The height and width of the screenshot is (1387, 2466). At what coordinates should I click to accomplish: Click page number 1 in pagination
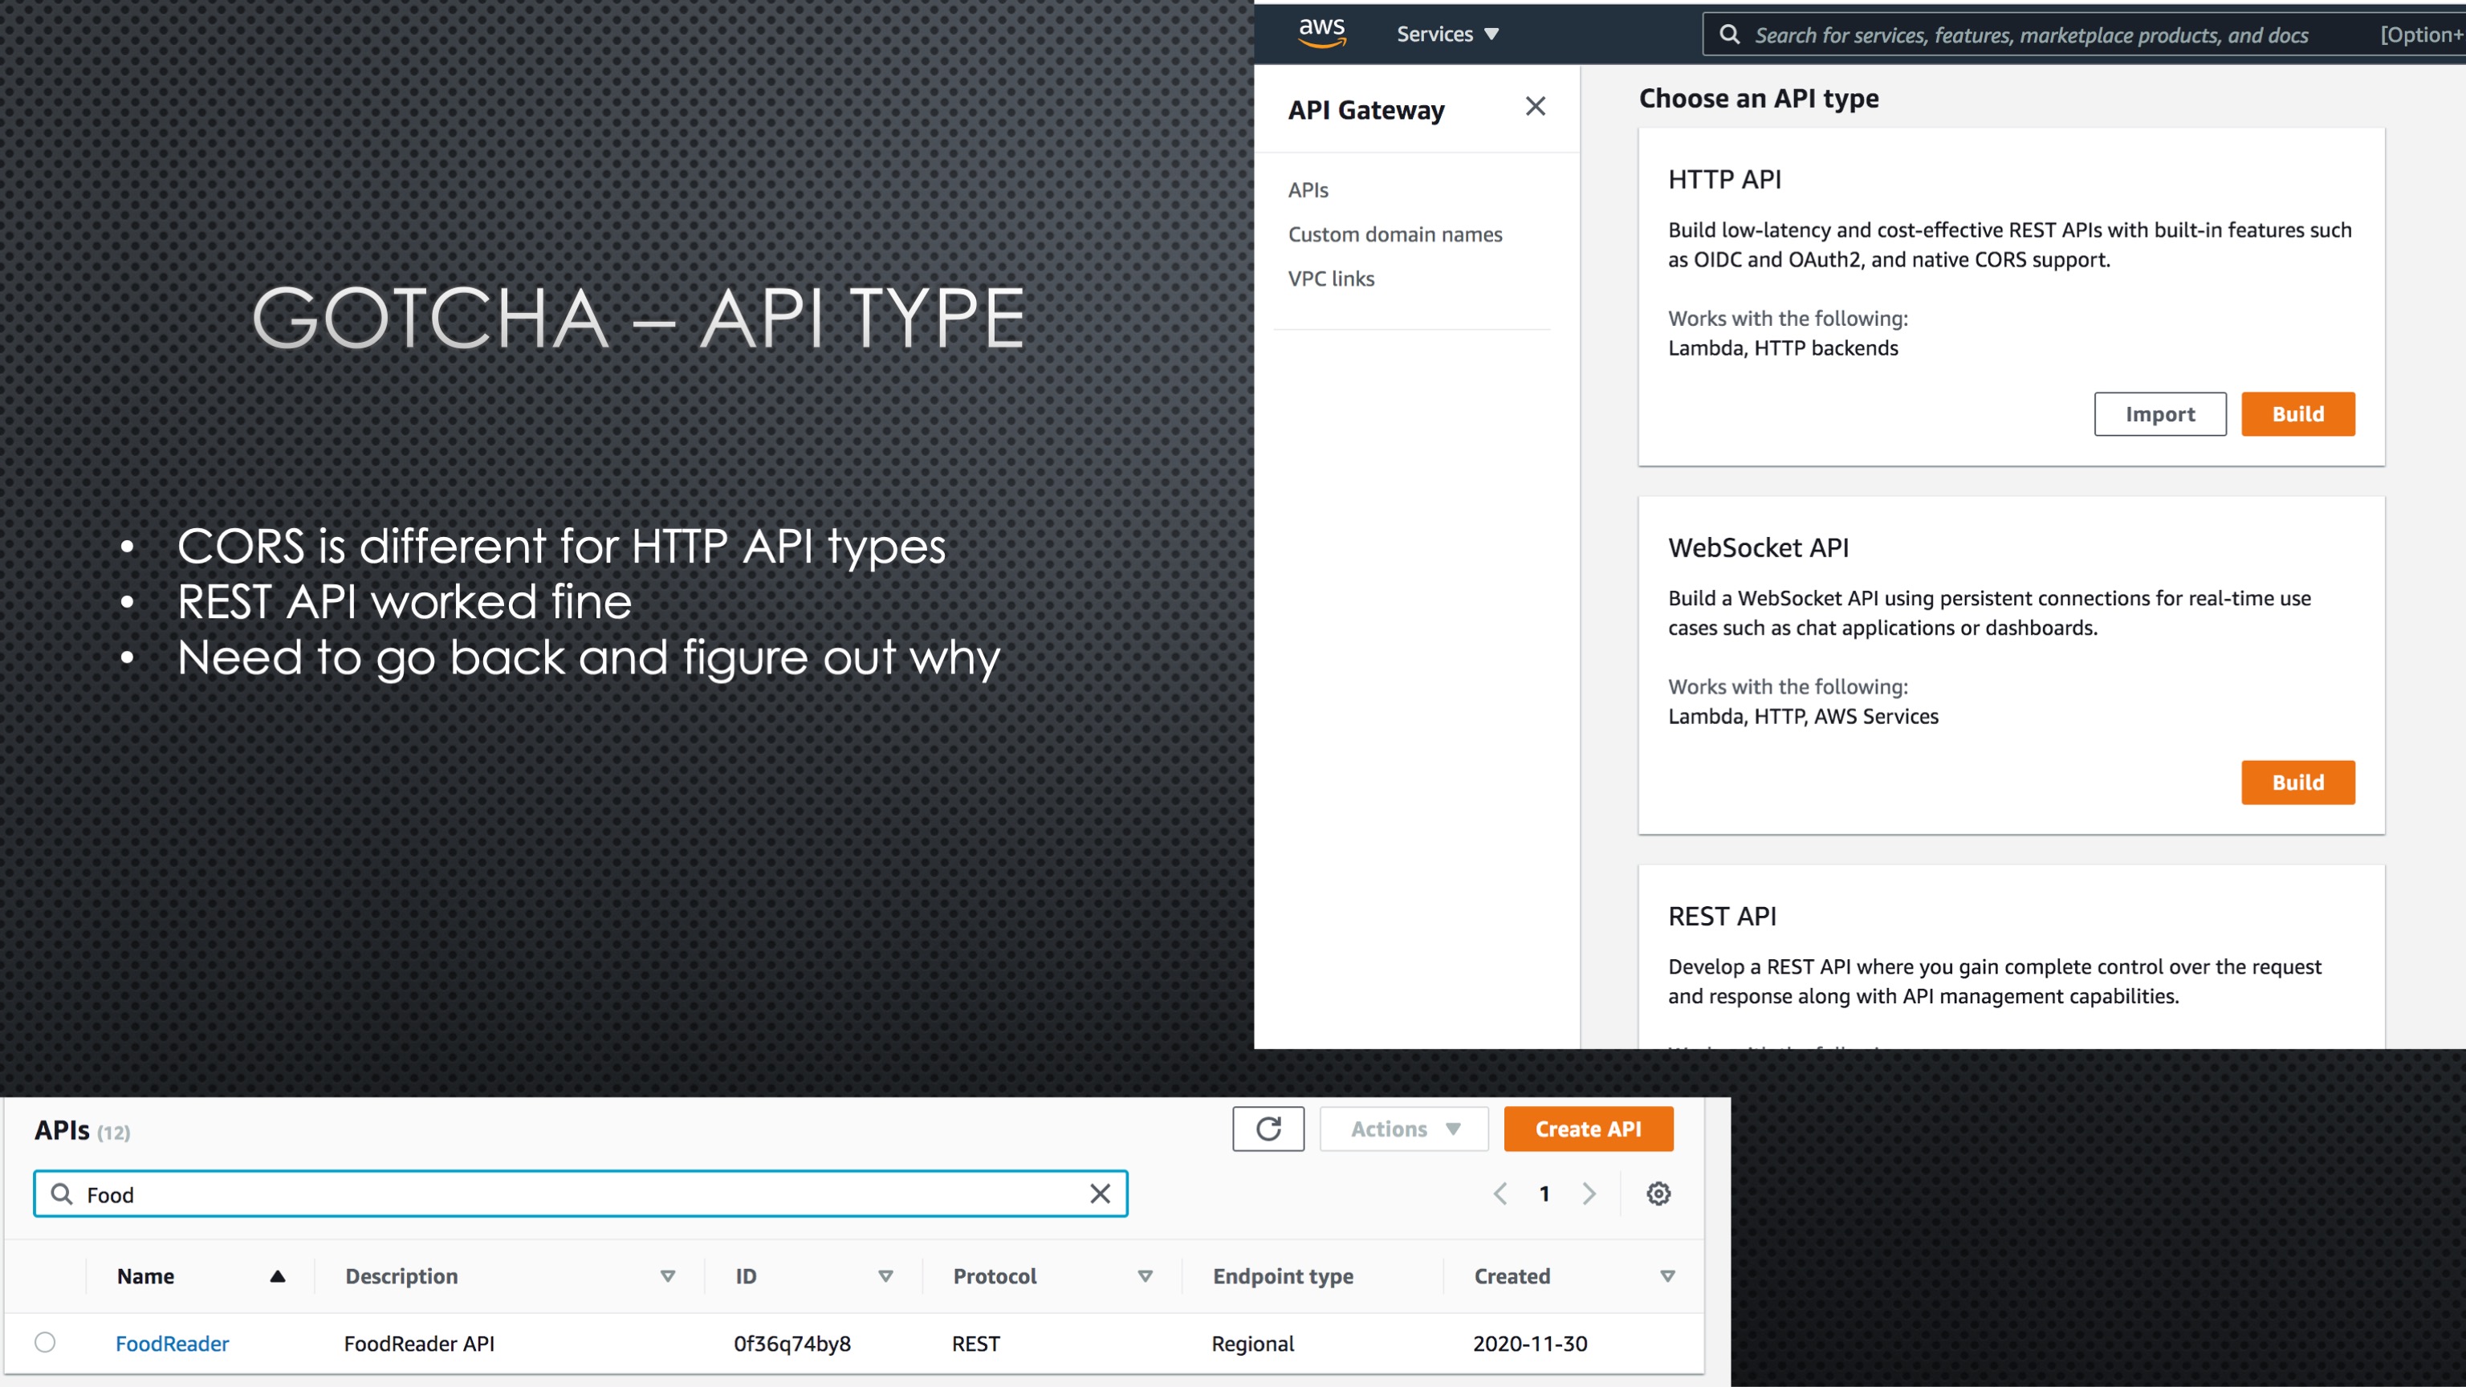1544,1194
